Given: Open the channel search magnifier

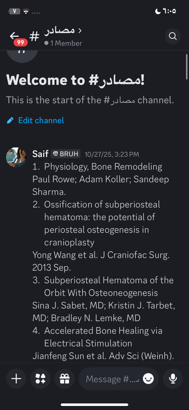Looking at the screenshot, I should [173, 36].
